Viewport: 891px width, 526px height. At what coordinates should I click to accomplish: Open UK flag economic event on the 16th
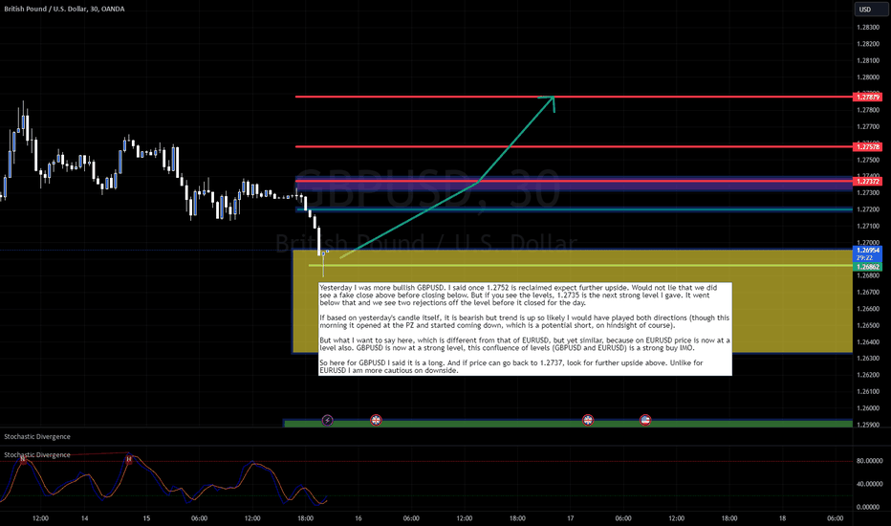376,420
